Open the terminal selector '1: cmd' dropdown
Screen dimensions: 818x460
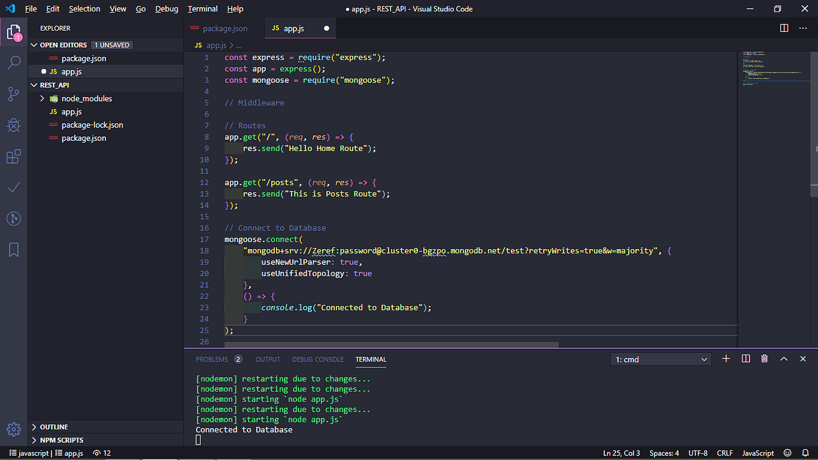coord(661,360)
